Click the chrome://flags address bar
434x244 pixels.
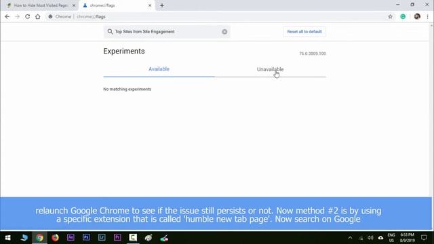click(x=216, y=16)
